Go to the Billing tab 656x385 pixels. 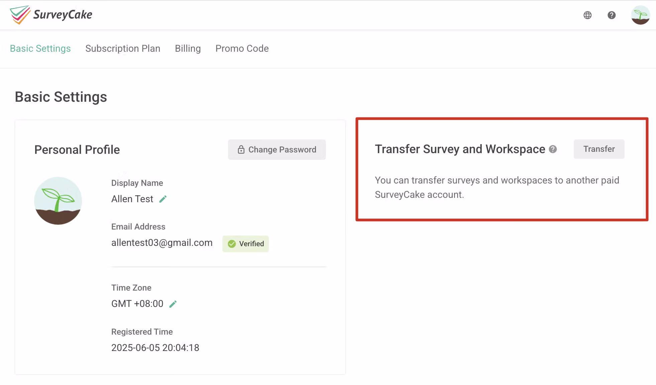tap(188, 48)
